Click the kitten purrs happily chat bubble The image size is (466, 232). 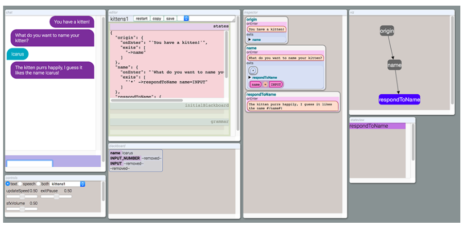[53, 70]
